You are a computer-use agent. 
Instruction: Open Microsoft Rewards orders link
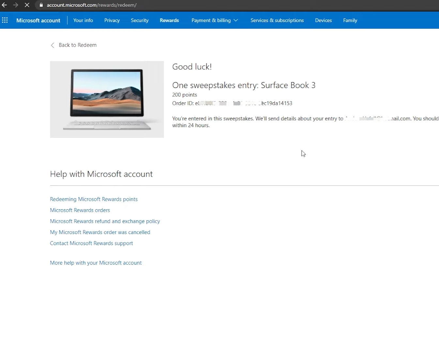pyautogui.click(x=80, y=210)
